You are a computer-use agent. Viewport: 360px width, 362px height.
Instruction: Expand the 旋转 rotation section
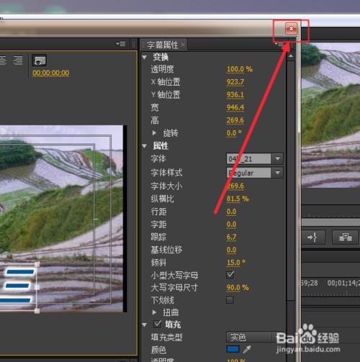155,132
